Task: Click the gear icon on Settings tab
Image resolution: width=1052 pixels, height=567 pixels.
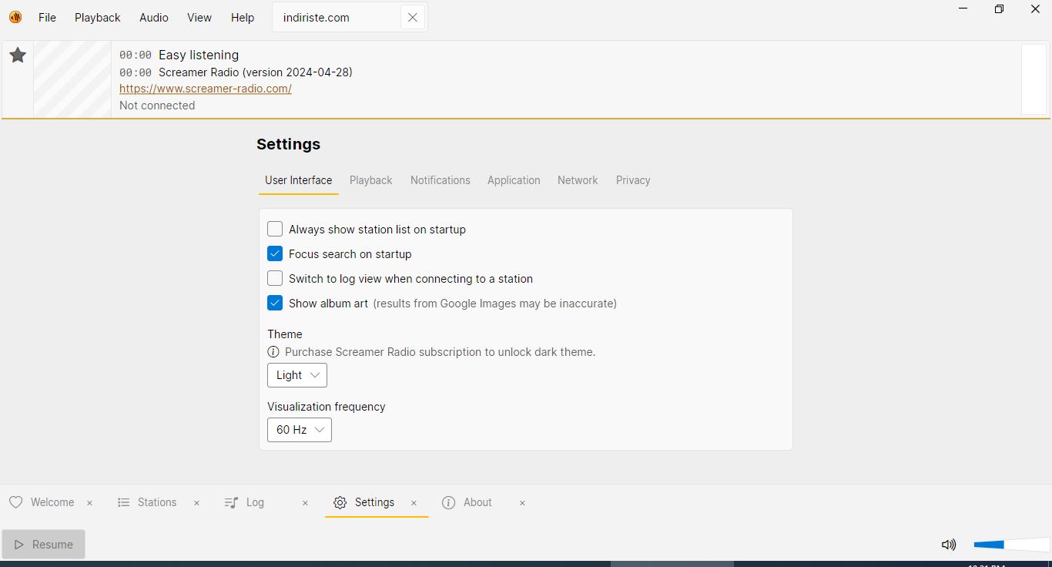Action: 340,502
